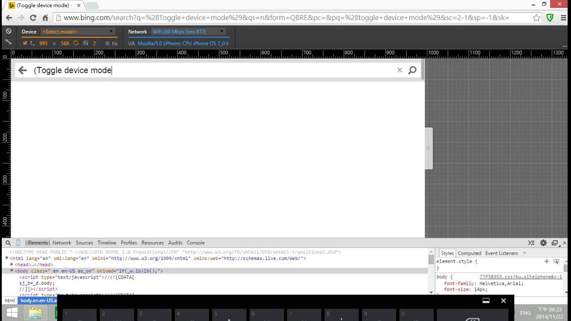Screen dimensions: 571x321
Task: Open a new browser tab
Action: (x=92, y=6)
